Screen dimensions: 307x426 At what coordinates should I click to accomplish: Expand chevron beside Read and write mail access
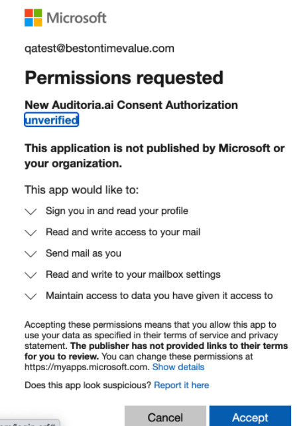click(31, 233)
